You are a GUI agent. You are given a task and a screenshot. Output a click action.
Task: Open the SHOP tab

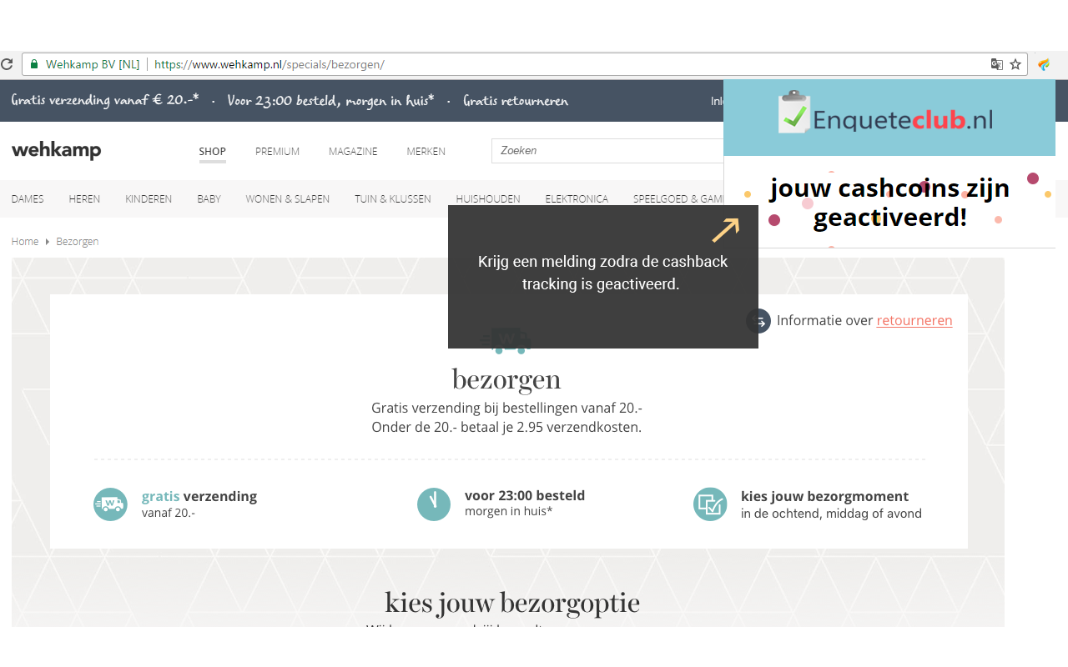[212, 152]
